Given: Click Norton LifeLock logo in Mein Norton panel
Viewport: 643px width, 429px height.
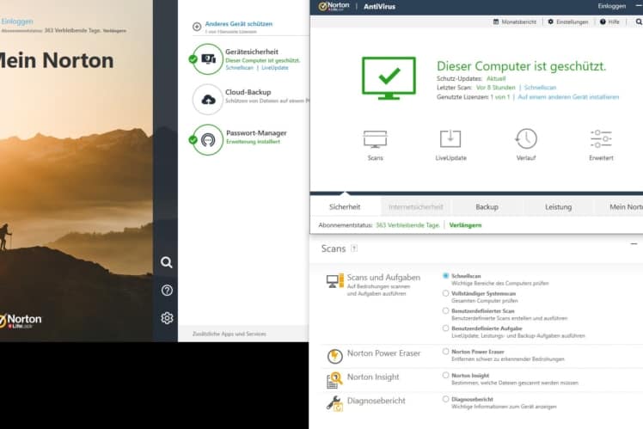Looking at the screenshot, I should (21, 321).
